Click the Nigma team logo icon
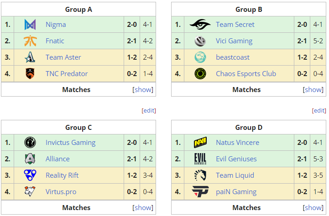Image resolution: width=329 pixels, height=216 pixels. 31,25
